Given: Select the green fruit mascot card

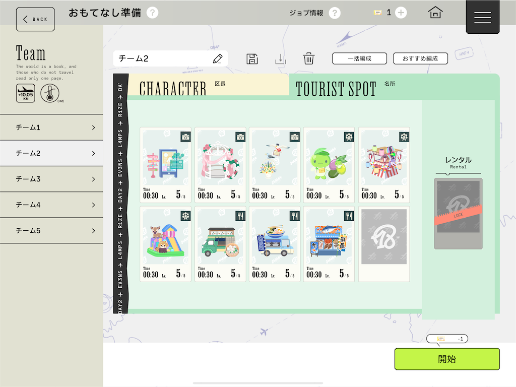Looking at the screenshot, I should 329,165.
